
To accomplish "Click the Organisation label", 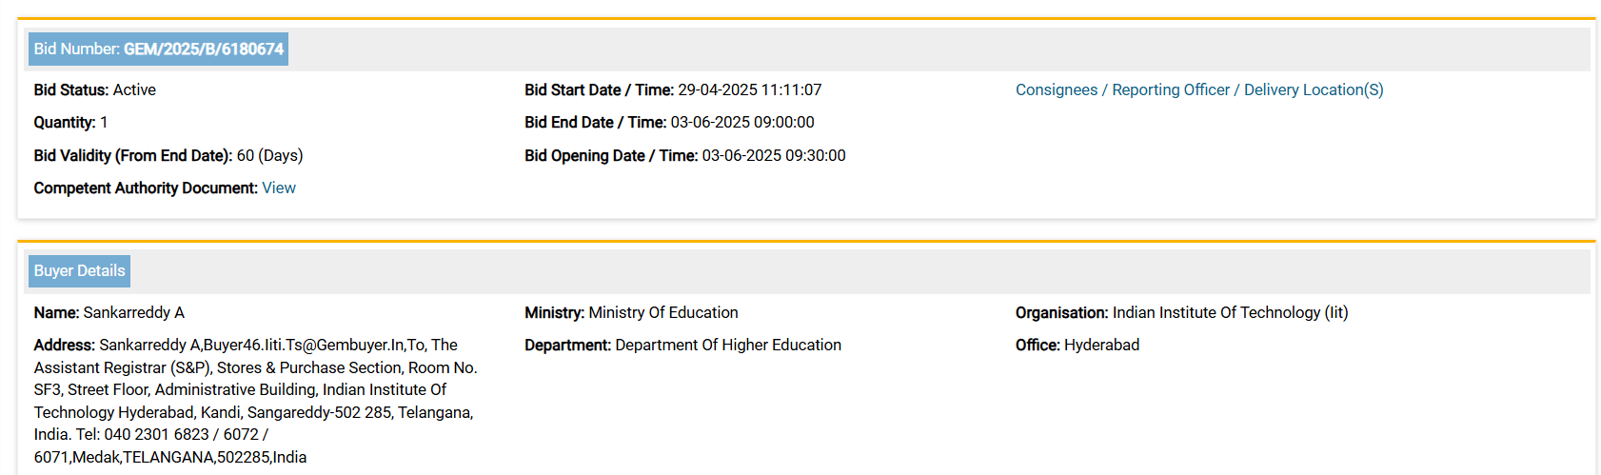I will [x=1061, y=313].
